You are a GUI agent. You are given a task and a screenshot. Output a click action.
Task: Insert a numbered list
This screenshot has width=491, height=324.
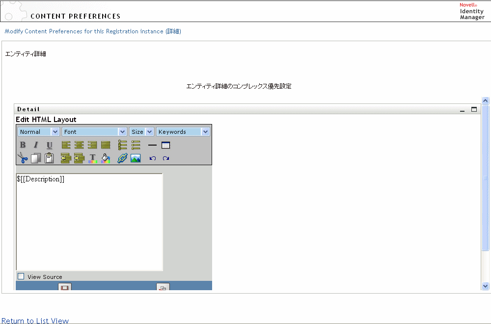click(x=122, y=145)
